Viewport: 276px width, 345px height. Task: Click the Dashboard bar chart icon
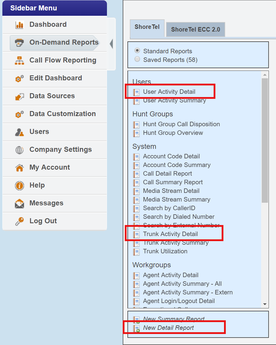pos(19,25)
